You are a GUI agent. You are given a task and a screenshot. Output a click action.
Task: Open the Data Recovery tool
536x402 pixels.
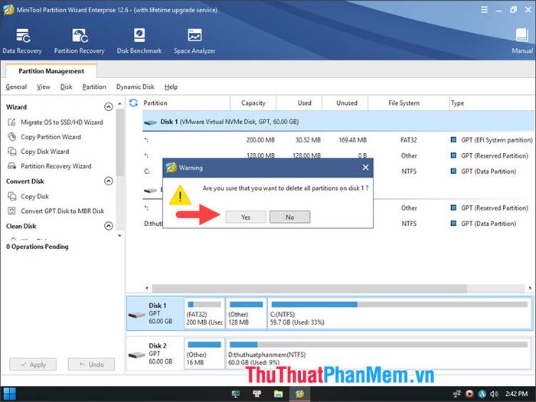point(22,41)
